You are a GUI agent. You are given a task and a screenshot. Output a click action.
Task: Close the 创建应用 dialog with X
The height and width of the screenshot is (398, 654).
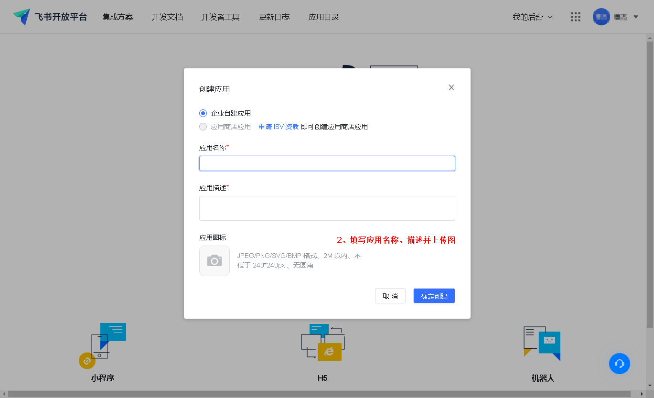(451, 87)
